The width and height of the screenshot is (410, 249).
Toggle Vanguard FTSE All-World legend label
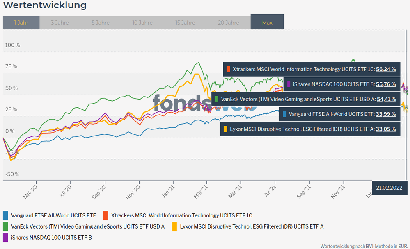[x=53, y=215]
